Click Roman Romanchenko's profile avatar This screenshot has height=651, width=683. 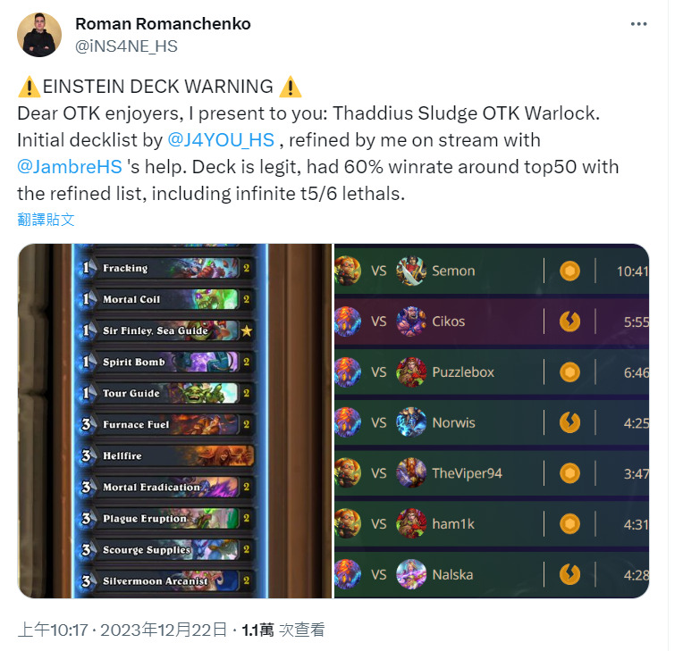39,35
